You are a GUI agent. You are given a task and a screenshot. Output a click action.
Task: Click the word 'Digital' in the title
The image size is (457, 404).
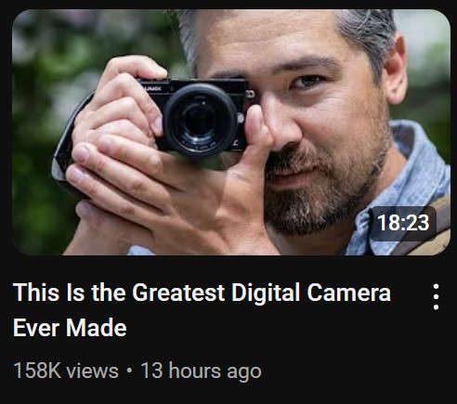(266, 293)
